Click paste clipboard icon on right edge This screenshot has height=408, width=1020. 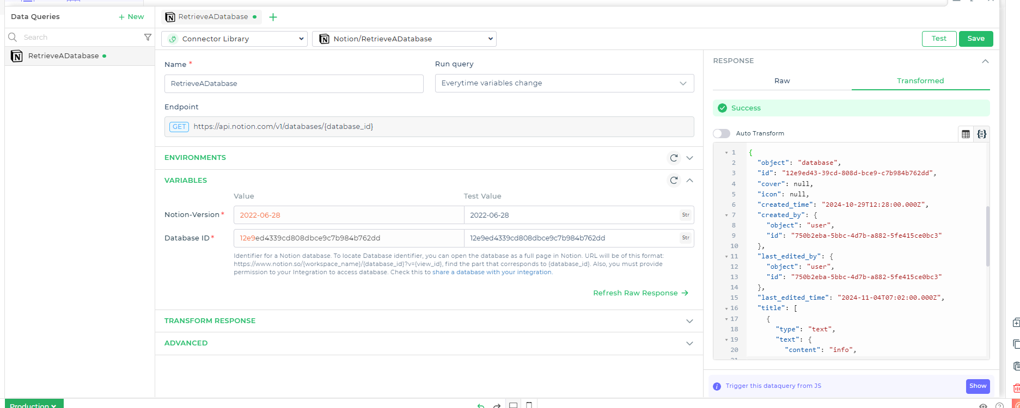click(1016, 366)
